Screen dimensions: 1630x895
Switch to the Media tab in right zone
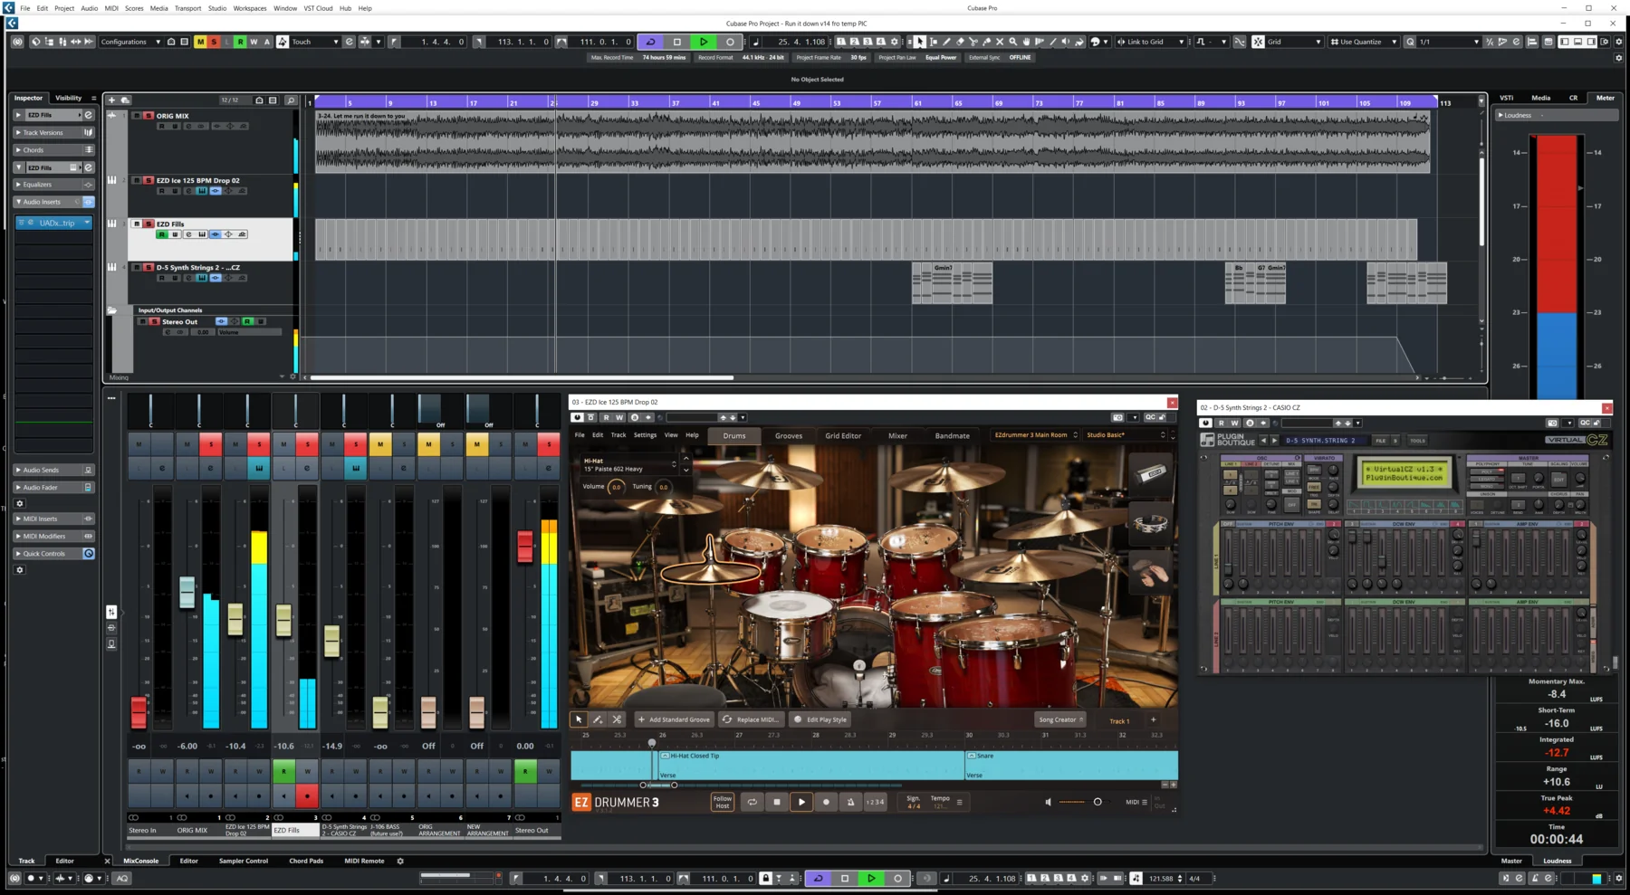pos(1540,98)
